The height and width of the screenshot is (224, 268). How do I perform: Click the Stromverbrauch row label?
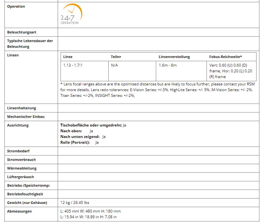[x=21, y=160]
